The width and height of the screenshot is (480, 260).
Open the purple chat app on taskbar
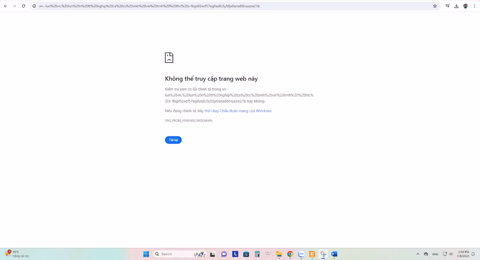coord(224,254)
